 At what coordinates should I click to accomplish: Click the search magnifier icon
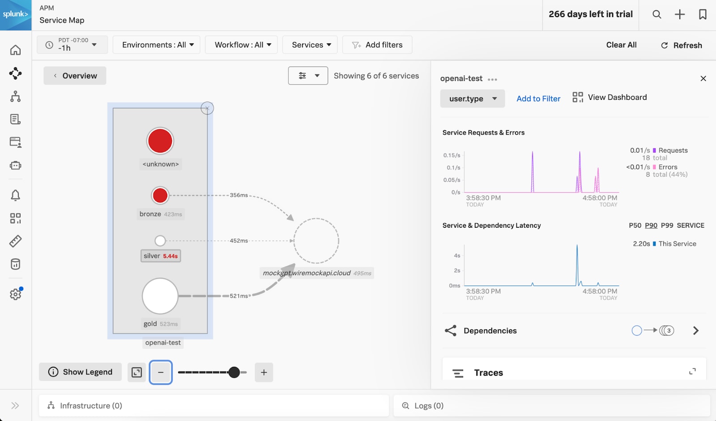click(x=656, y=14)
